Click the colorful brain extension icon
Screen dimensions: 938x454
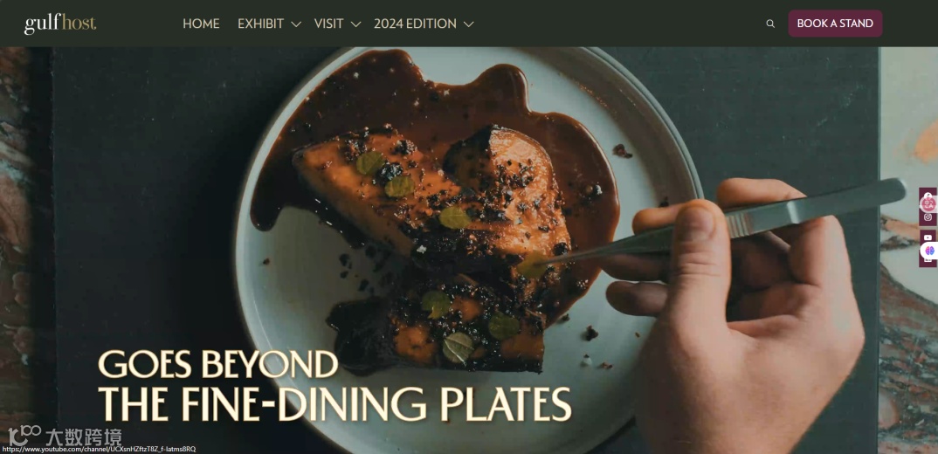point(929,251)
